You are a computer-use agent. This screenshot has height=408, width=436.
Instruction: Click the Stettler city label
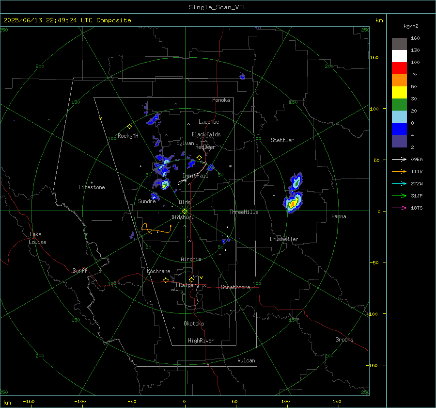click(x=282, y=140)
